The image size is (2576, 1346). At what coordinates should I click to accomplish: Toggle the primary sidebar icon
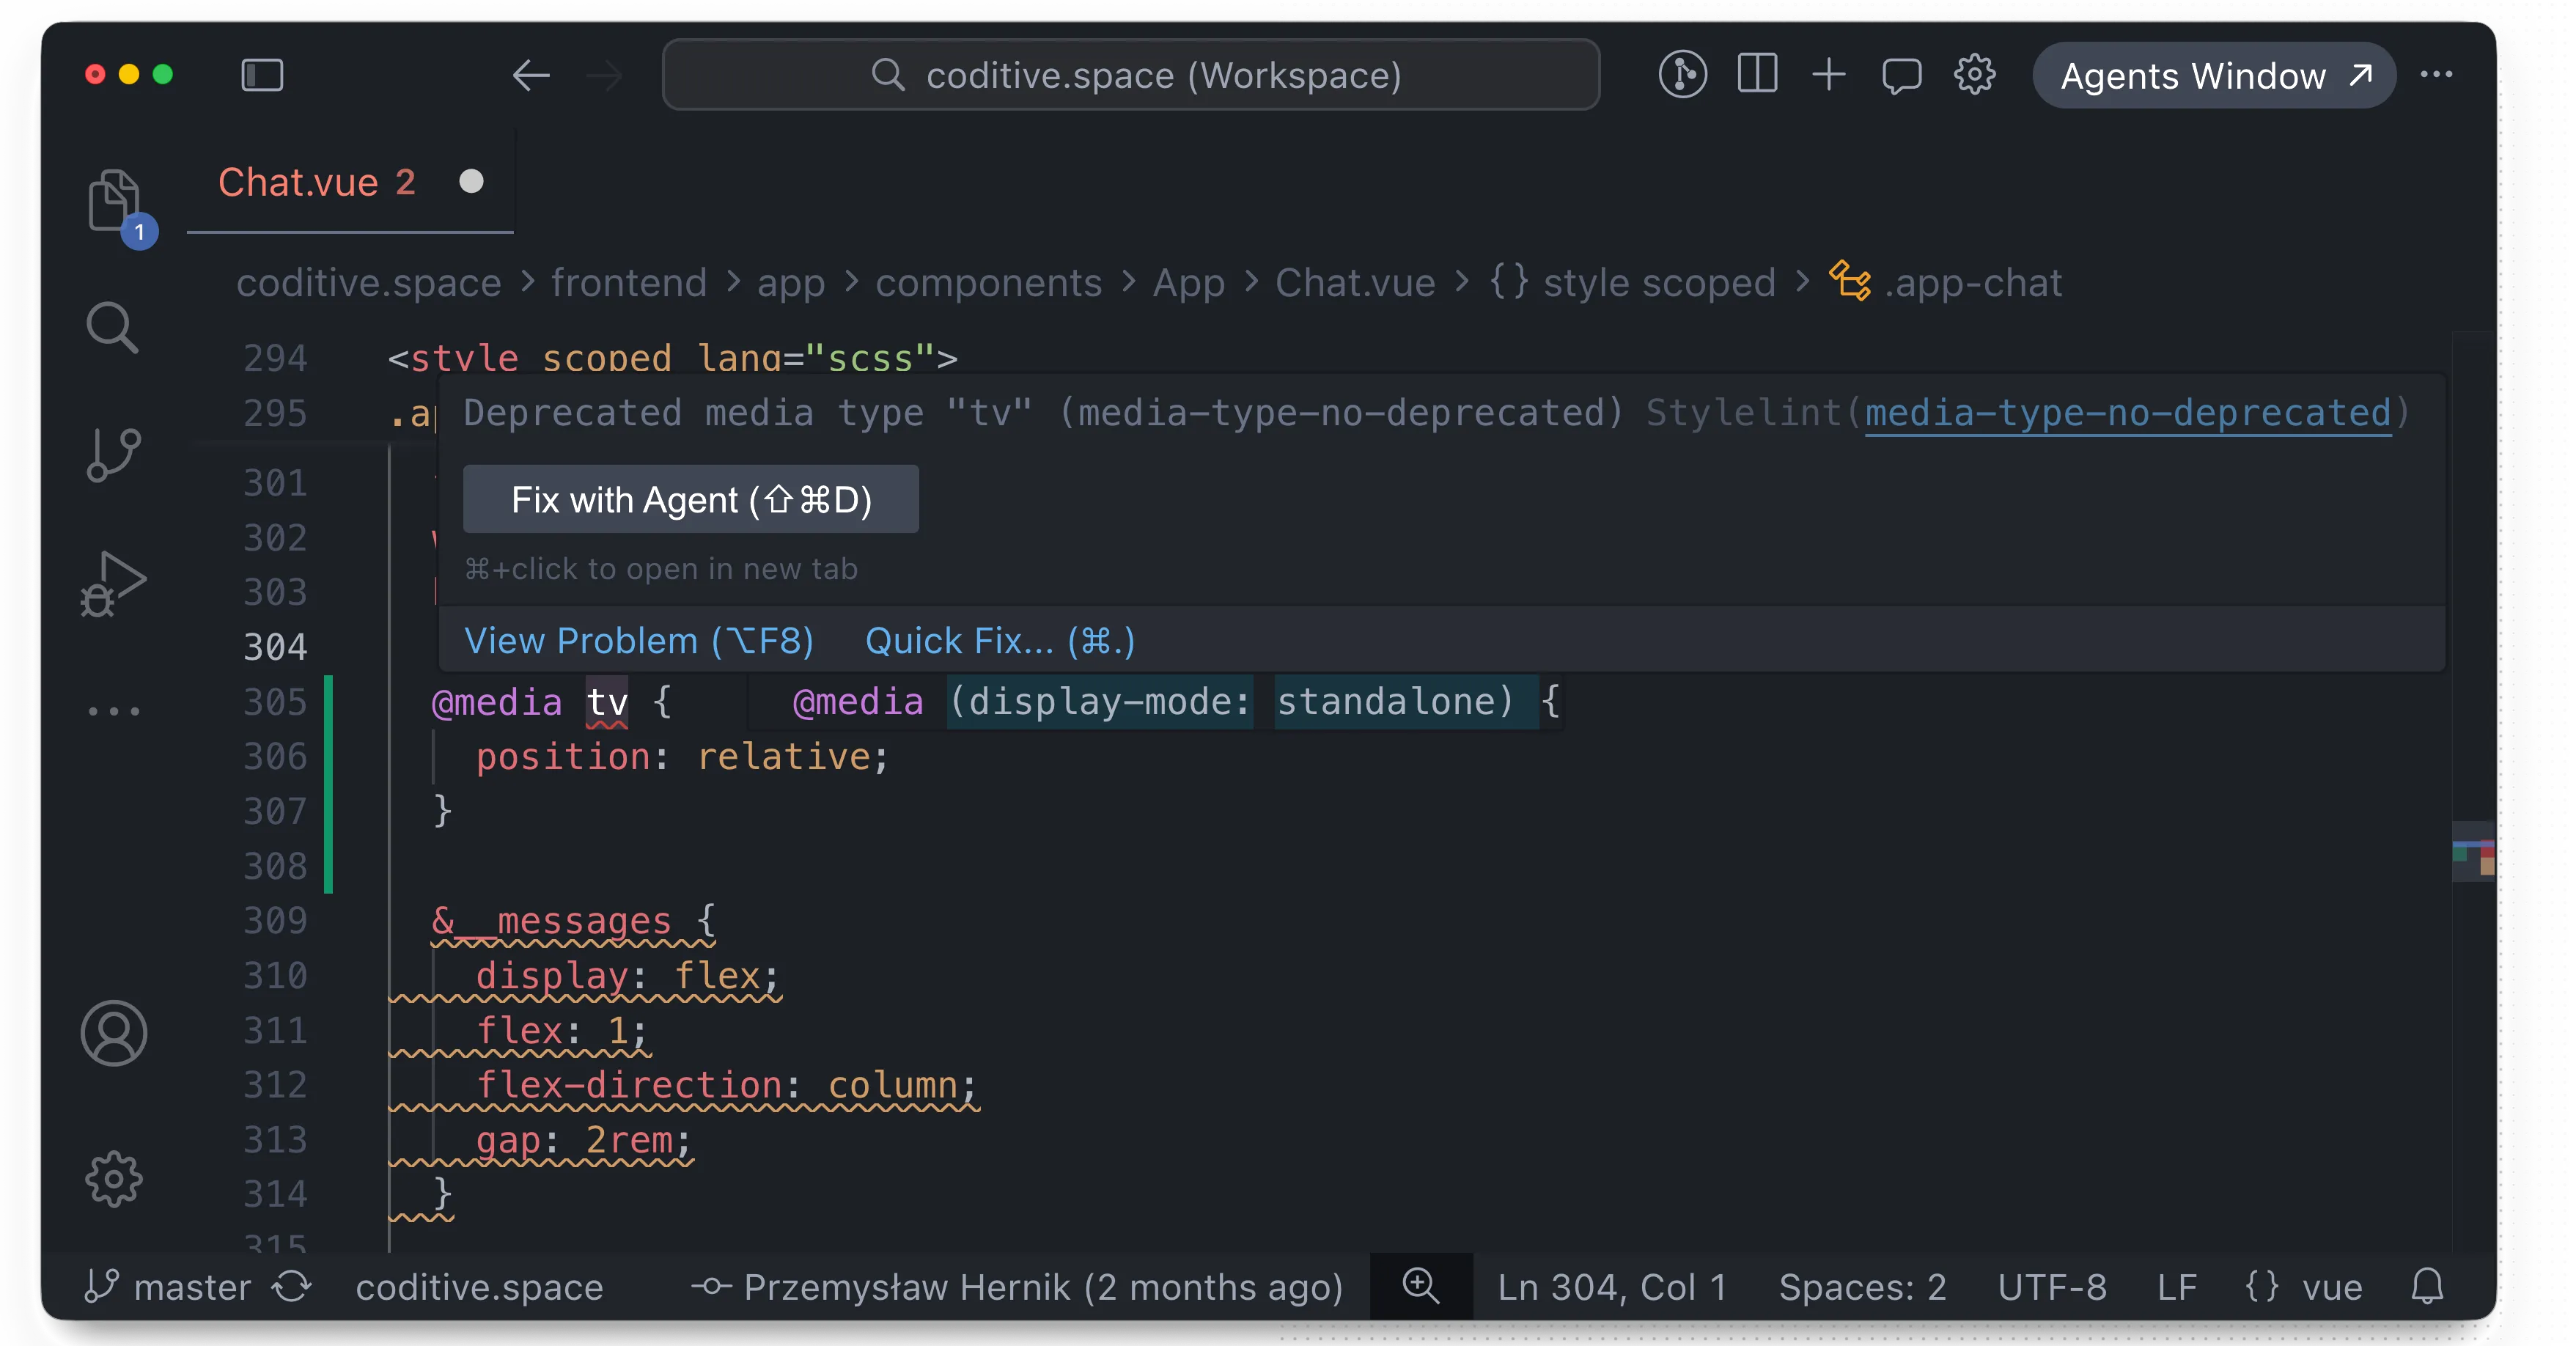tap(262, 75)
